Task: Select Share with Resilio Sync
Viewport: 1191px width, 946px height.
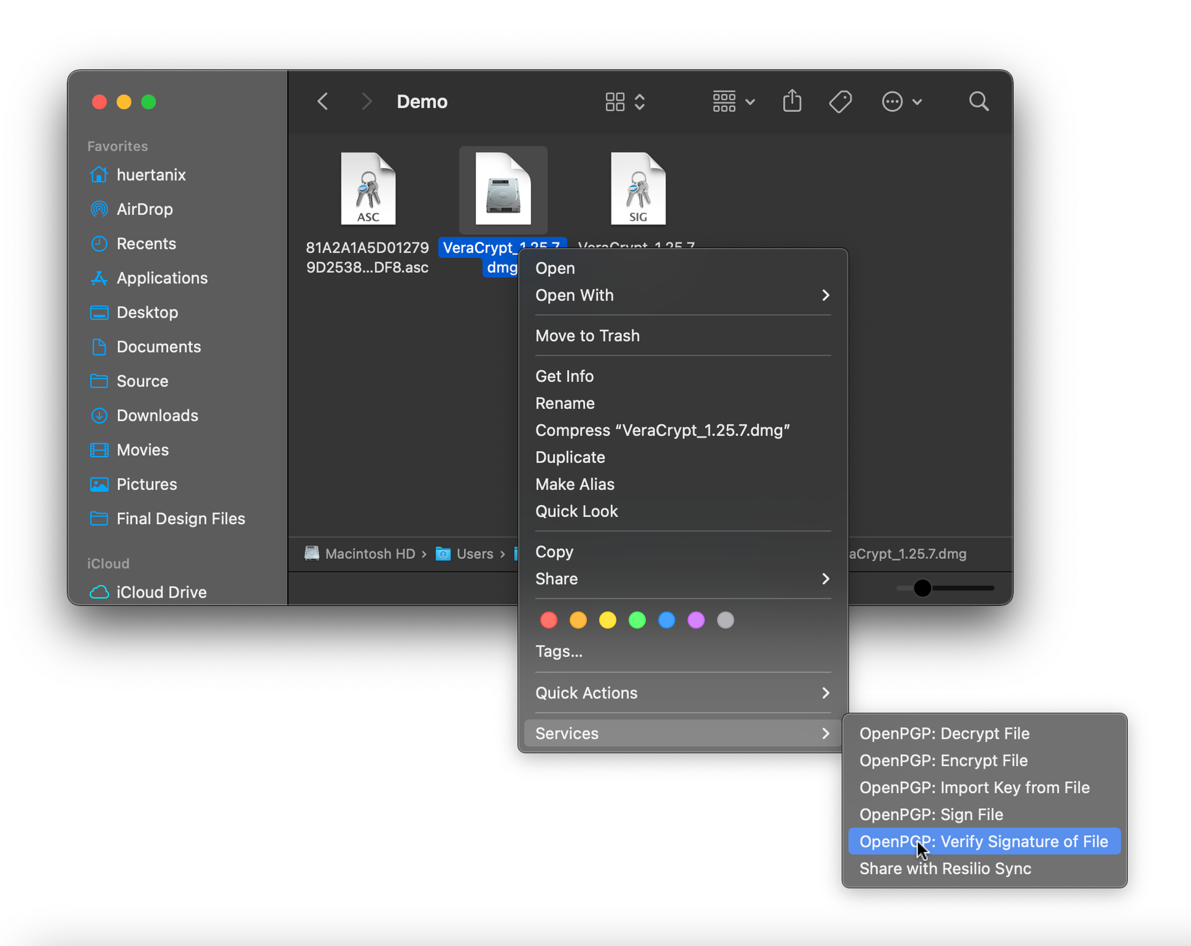Action: click(984, 868)
